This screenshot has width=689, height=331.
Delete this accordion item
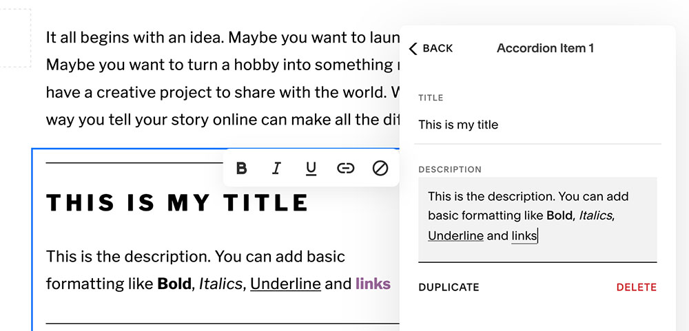pyautogui.click(x=636, y=288)
